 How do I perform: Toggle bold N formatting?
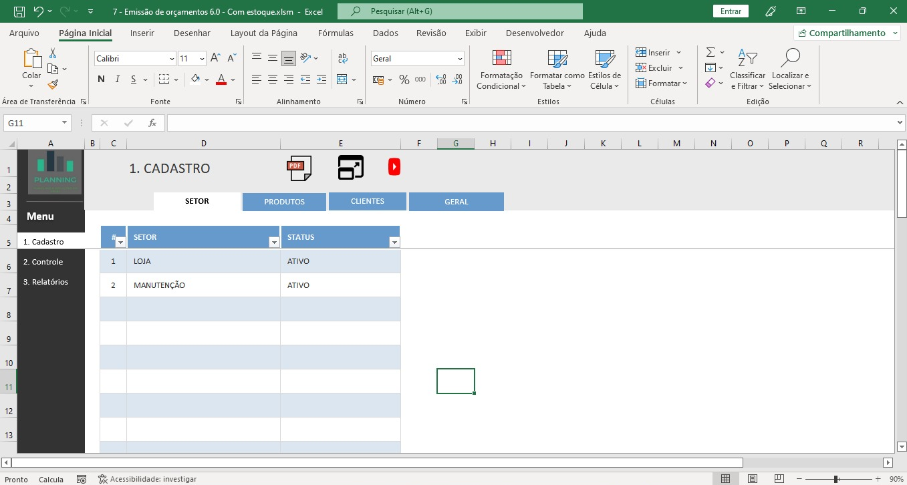(102, 79)
